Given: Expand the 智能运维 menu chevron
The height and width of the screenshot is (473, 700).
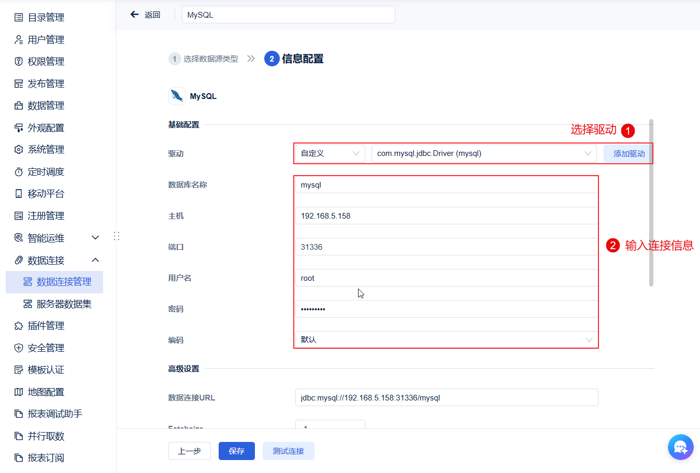Looking at the screenshot, I should tap(95, 238).
